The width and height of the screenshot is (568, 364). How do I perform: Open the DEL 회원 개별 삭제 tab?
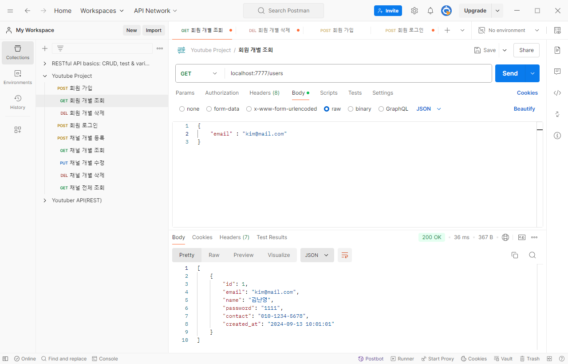pos(269,30)
